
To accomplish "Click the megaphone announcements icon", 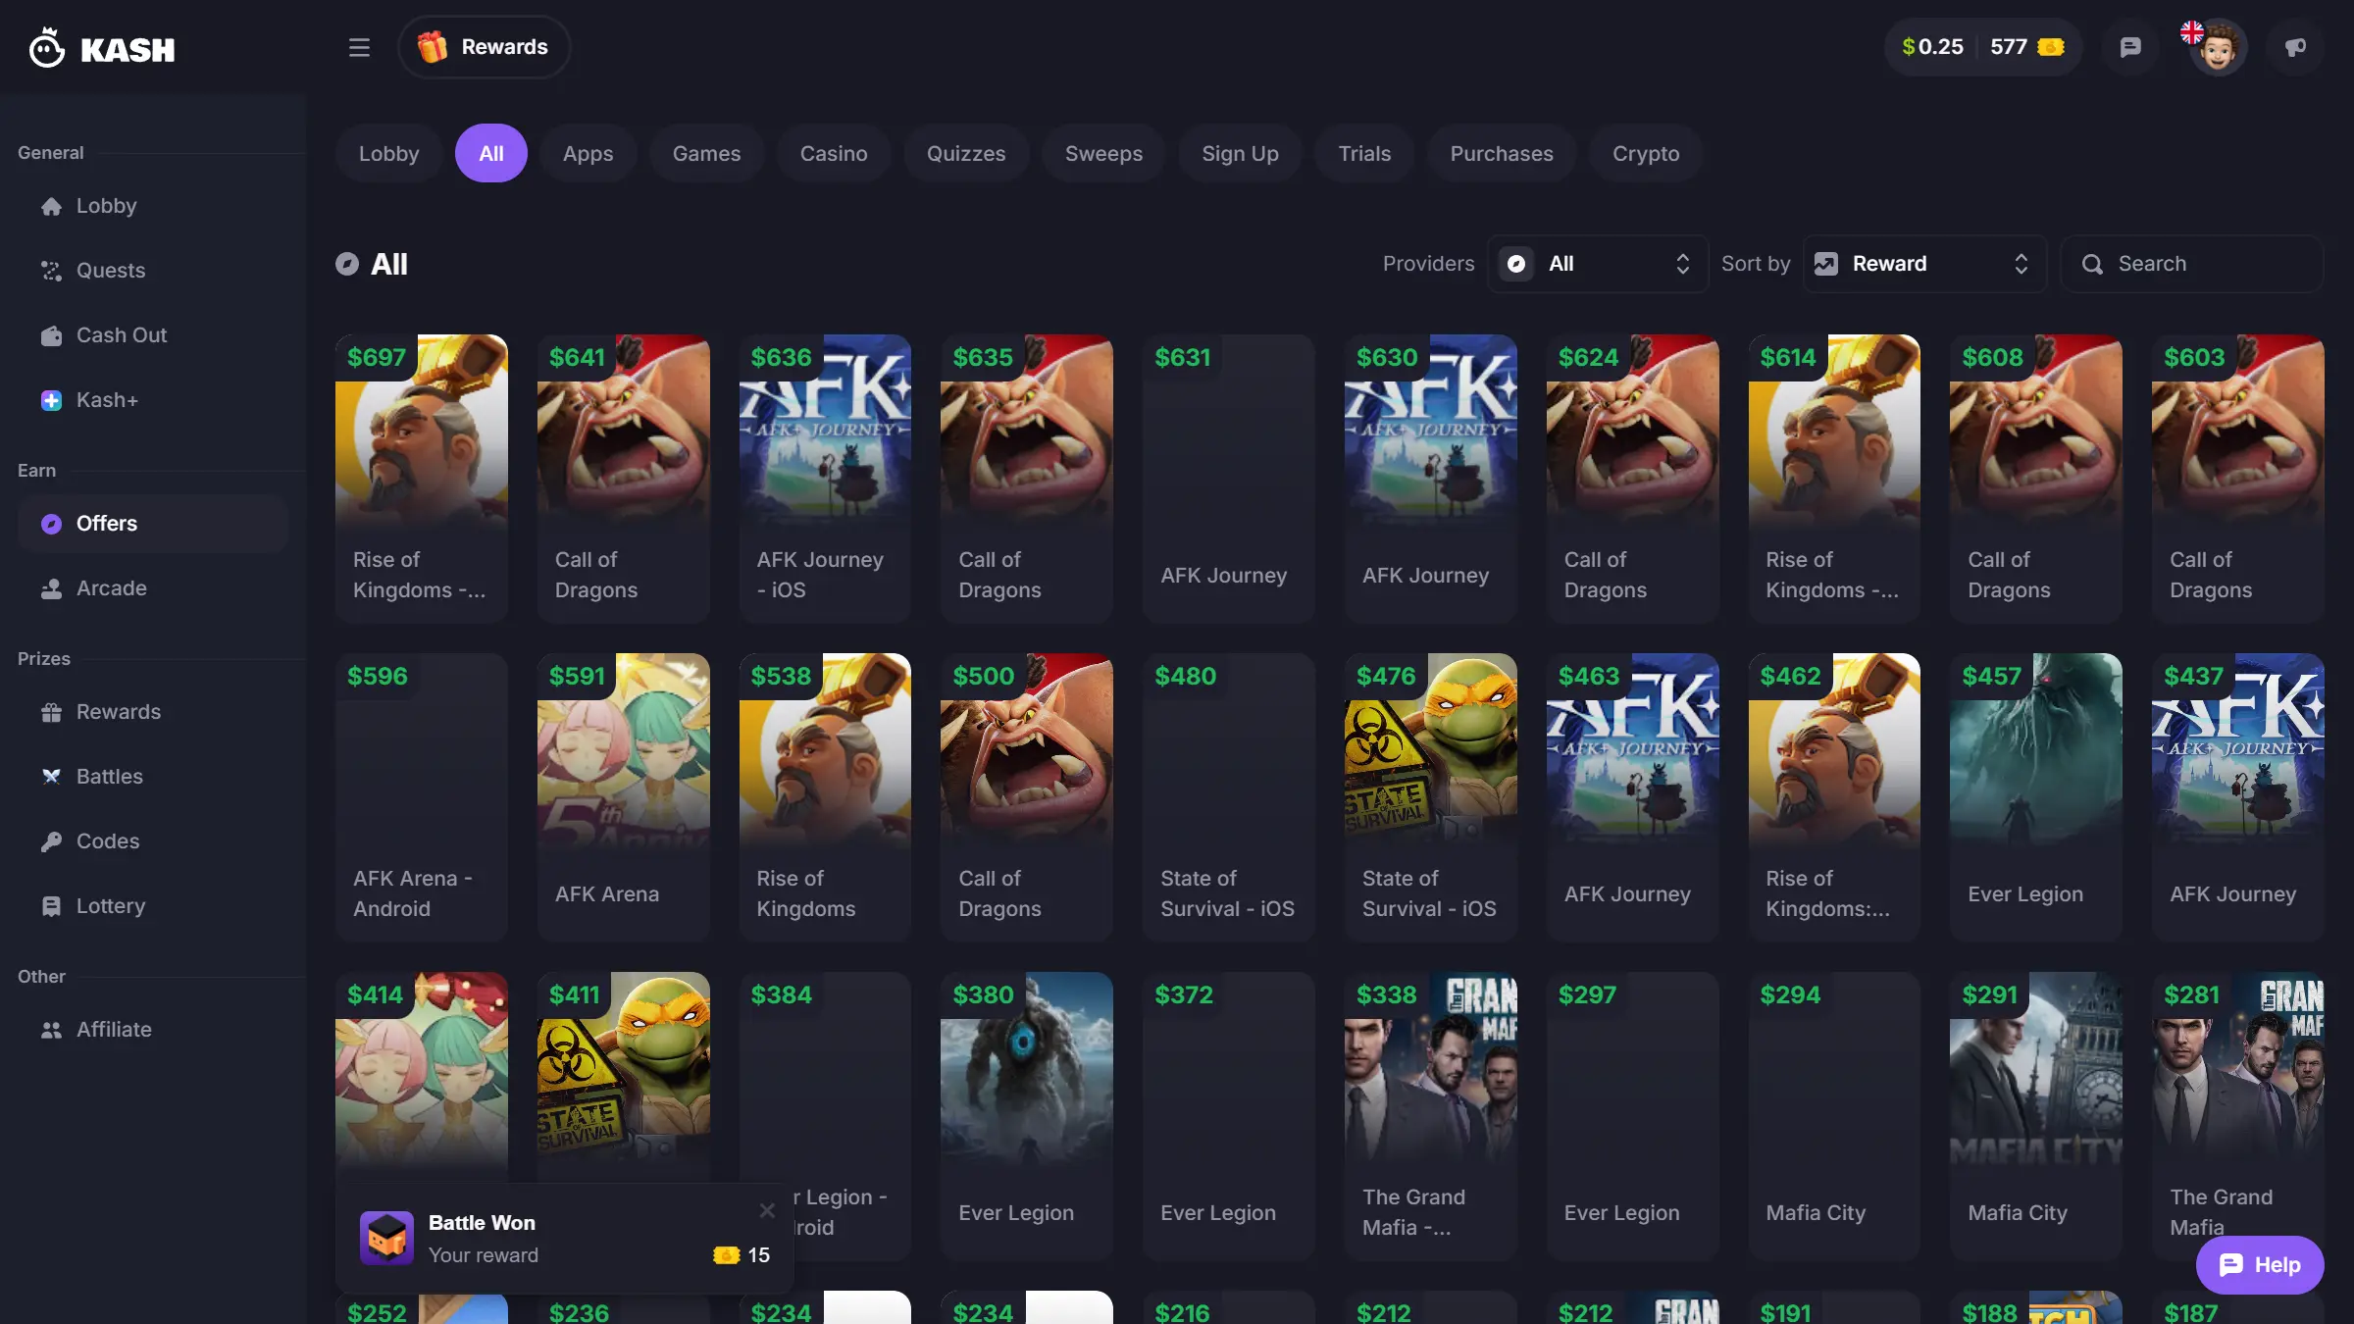I will point(2295,47).
